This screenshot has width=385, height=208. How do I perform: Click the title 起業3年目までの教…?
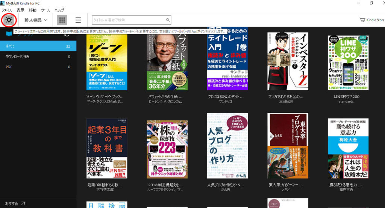pos(105,185)
